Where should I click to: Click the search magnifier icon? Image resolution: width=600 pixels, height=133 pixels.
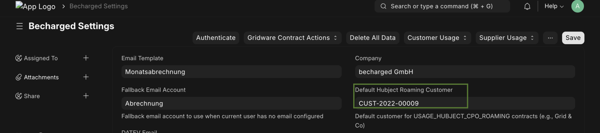click(383, 6)
